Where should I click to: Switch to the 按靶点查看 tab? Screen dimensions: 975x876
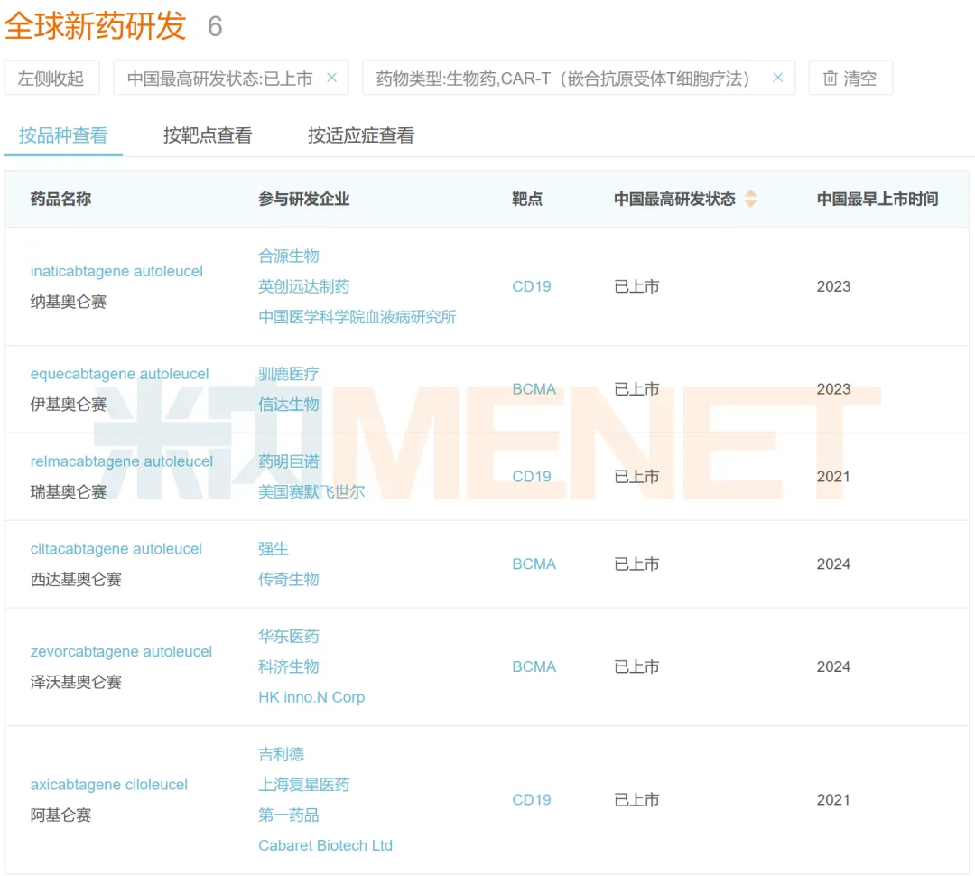208,135
